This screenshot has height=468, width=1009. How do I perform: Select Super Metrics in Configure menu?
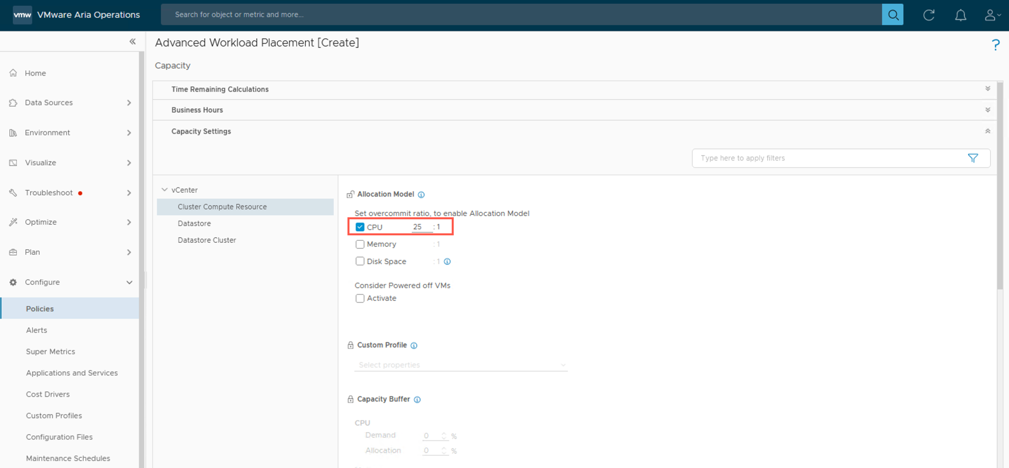click(50, 351)
